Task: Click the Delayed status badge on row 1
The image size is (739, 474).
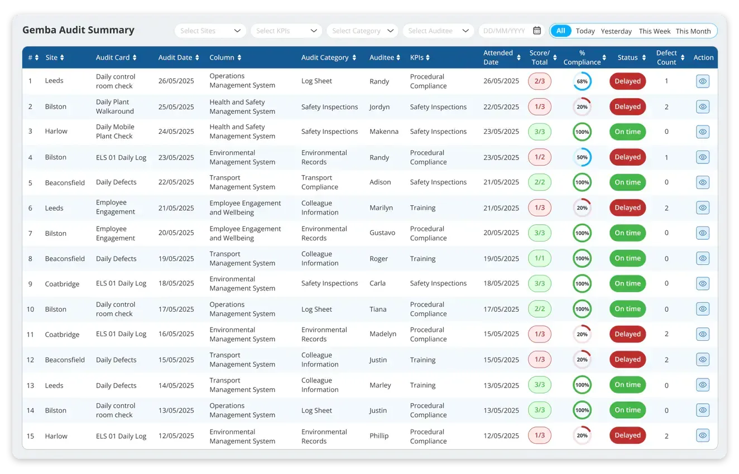Action: tap(627, 81)
